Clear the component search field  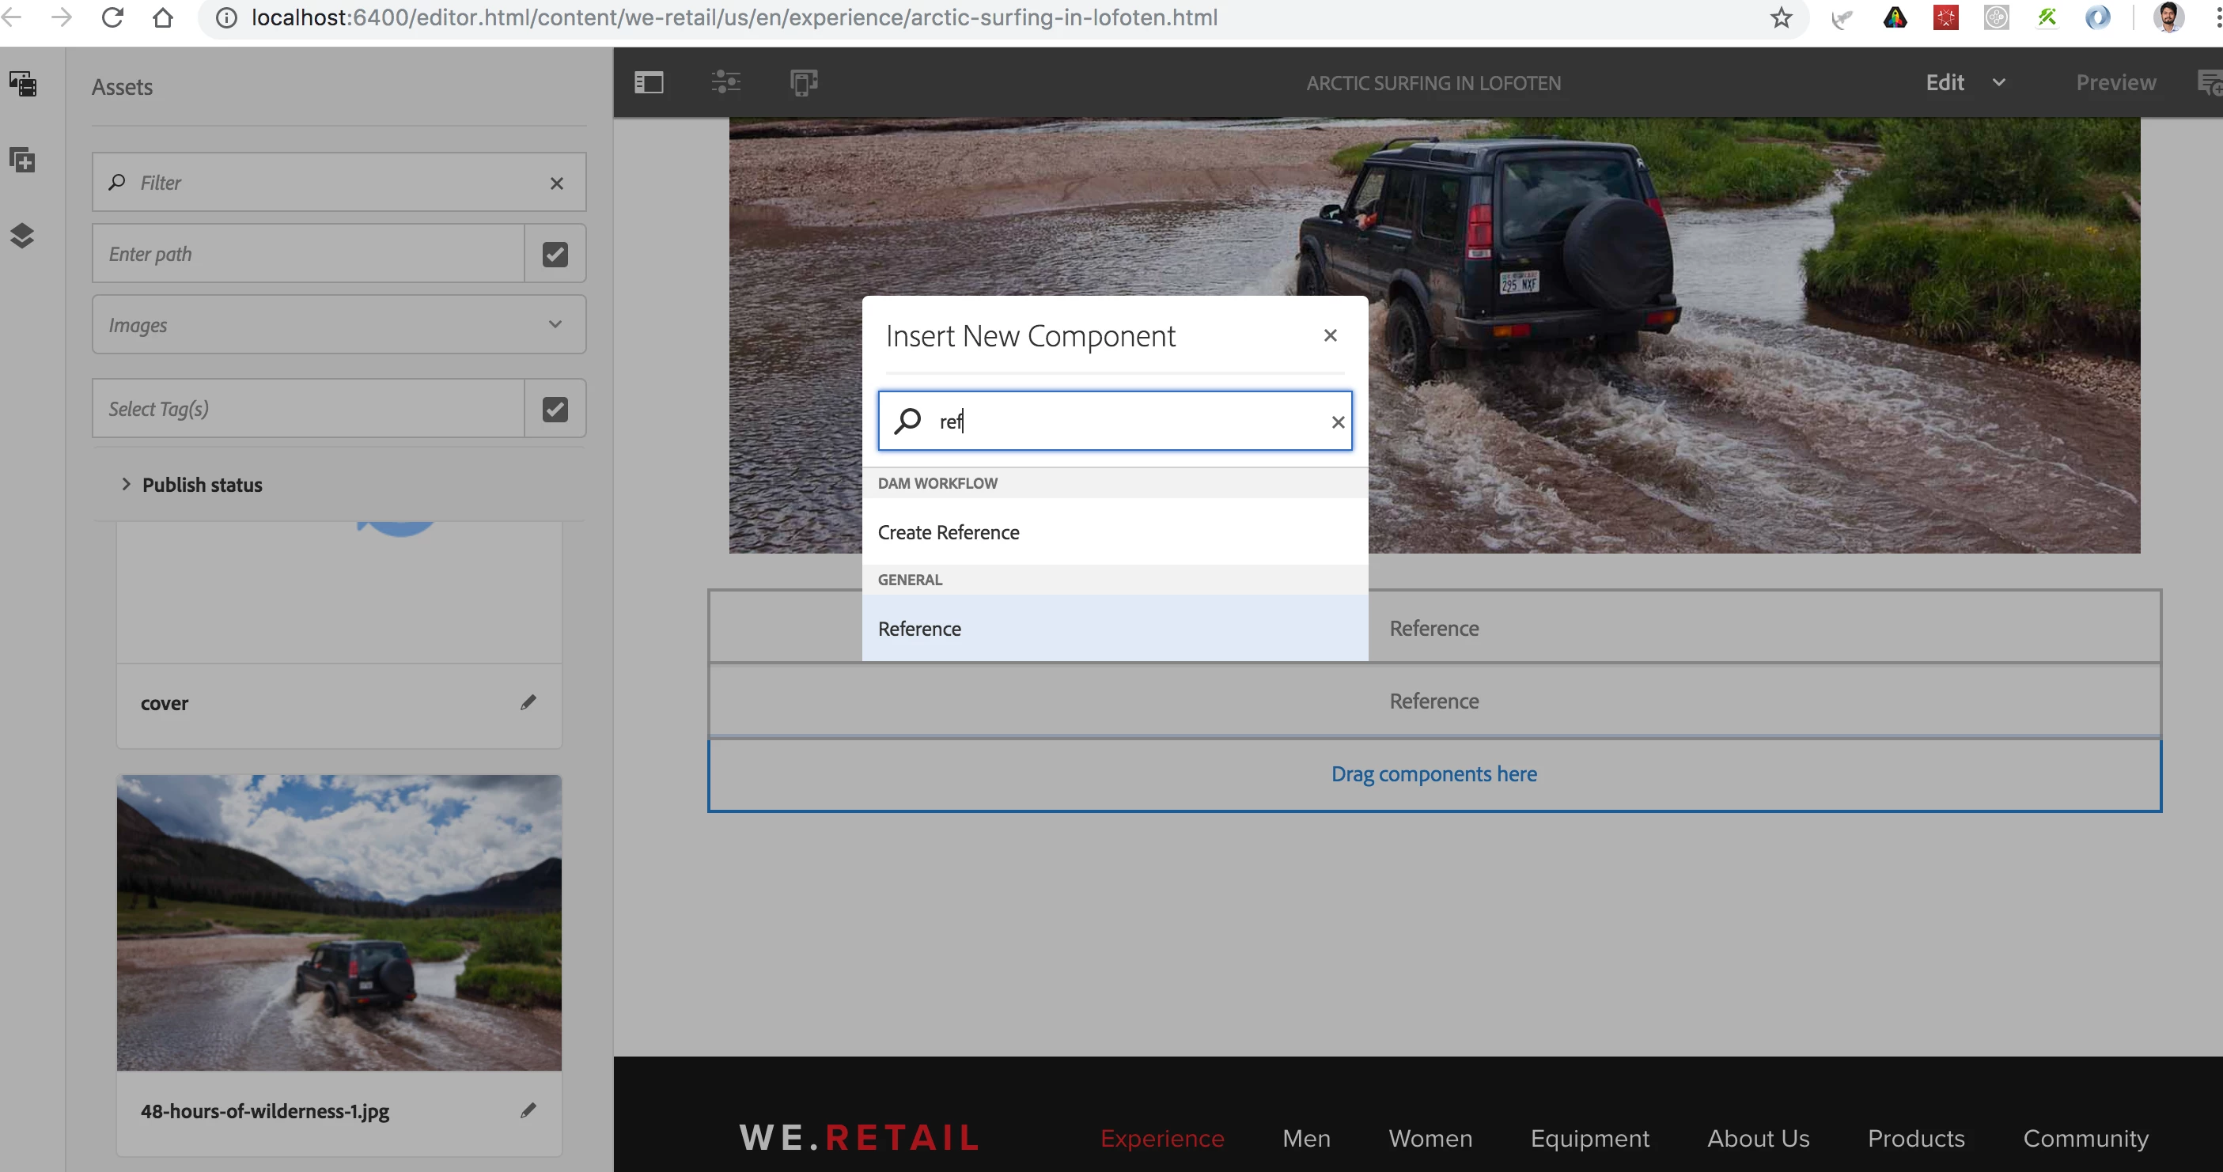coord(1338,422)
